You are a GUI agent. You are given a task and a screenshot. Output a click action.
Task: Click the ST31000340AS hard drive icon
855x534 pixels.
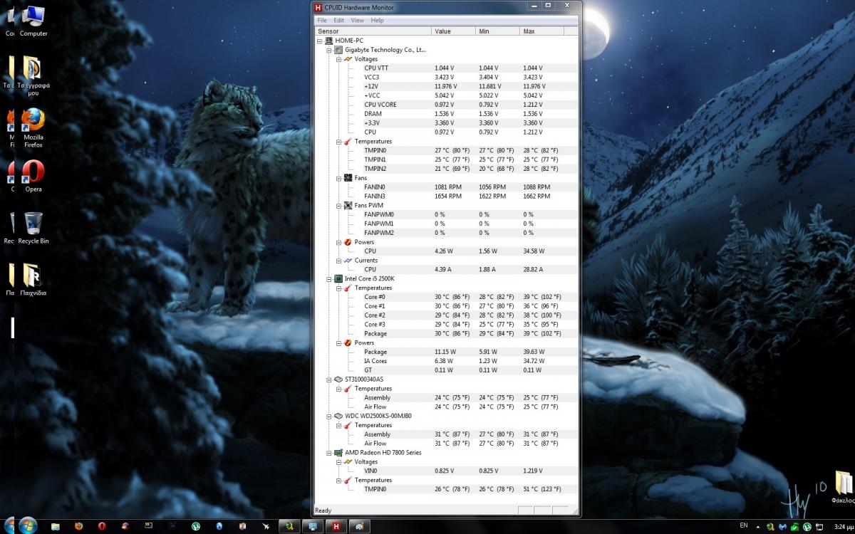click(x=338, y=379)
